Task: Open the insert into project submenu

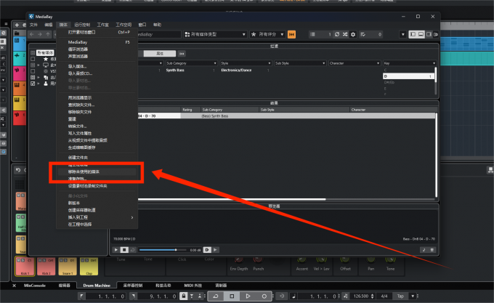Action: 97,217
